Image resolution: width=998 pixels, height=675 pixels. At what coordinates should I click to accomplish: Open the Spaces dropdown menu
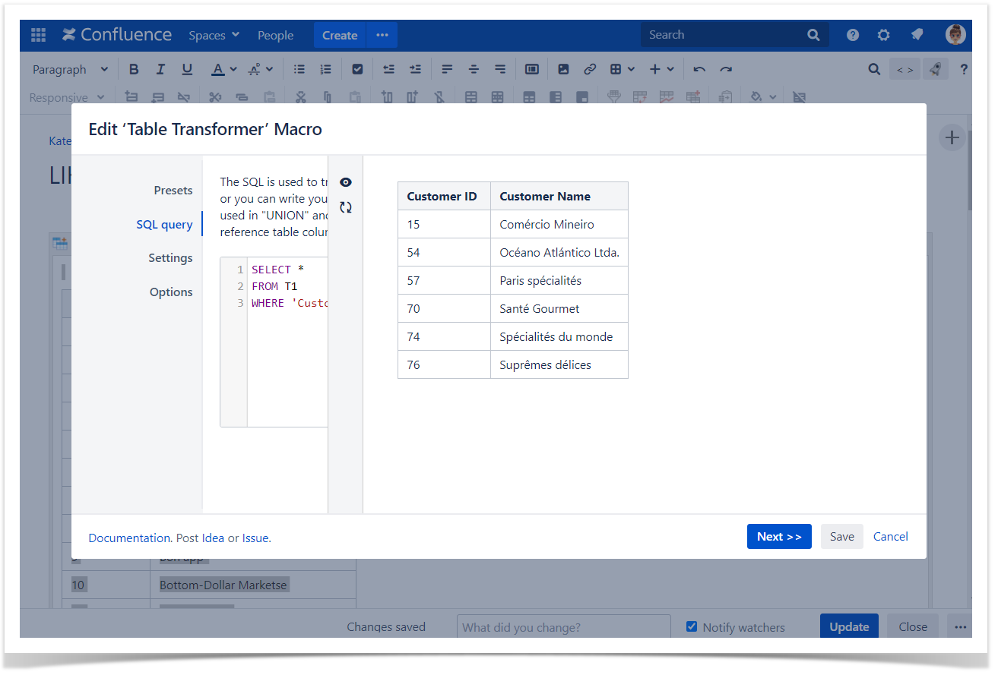pyautogui.click(x=214, y=35)
